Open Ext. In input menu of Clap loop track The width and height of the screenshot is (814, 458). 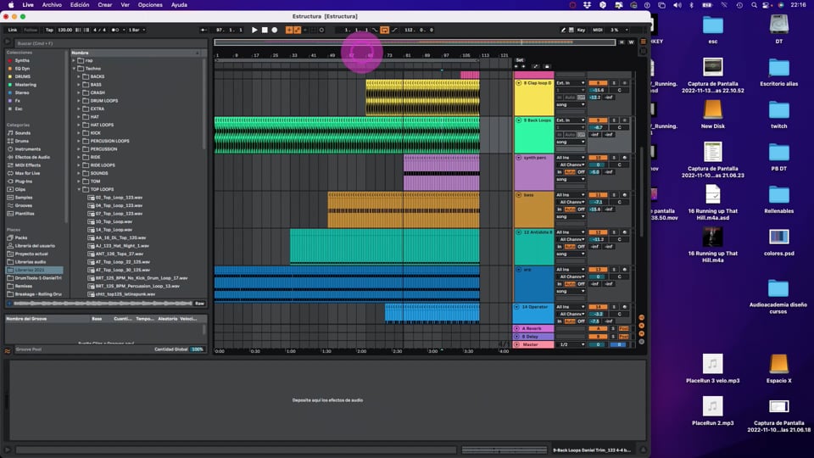point(571,83)
